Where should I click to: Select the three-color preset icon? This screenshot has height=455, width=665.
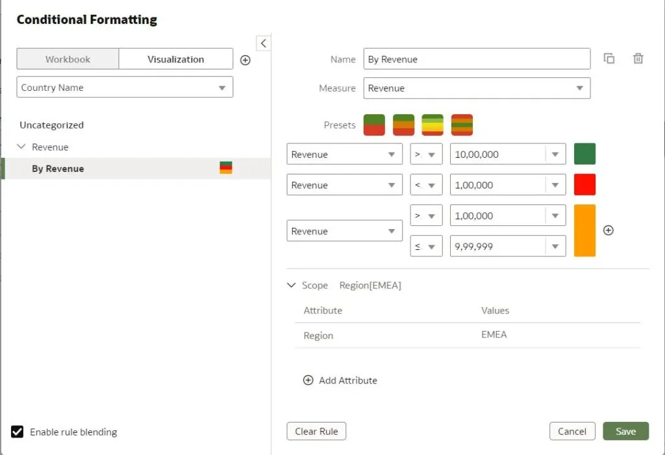[x=403, y=125]
